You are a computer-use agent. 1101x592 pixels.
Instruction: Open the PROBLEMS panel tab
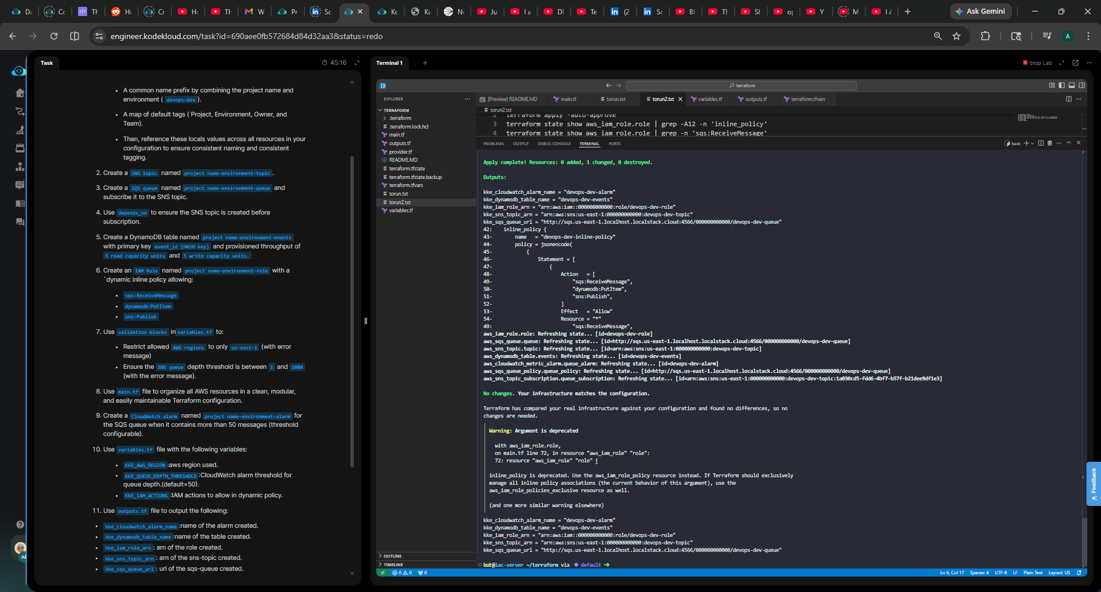pos(493,143)
